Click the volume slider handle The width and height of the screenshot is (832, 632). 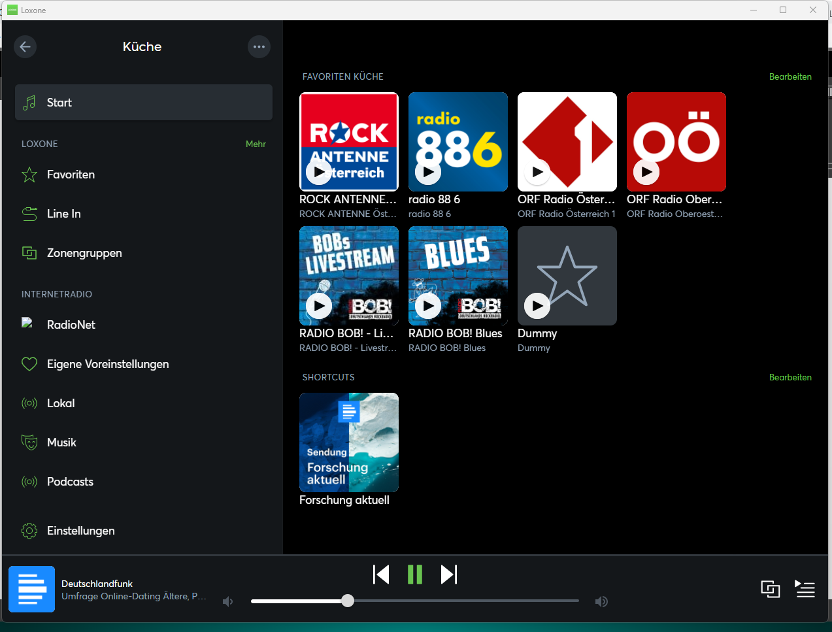[348, 601]
